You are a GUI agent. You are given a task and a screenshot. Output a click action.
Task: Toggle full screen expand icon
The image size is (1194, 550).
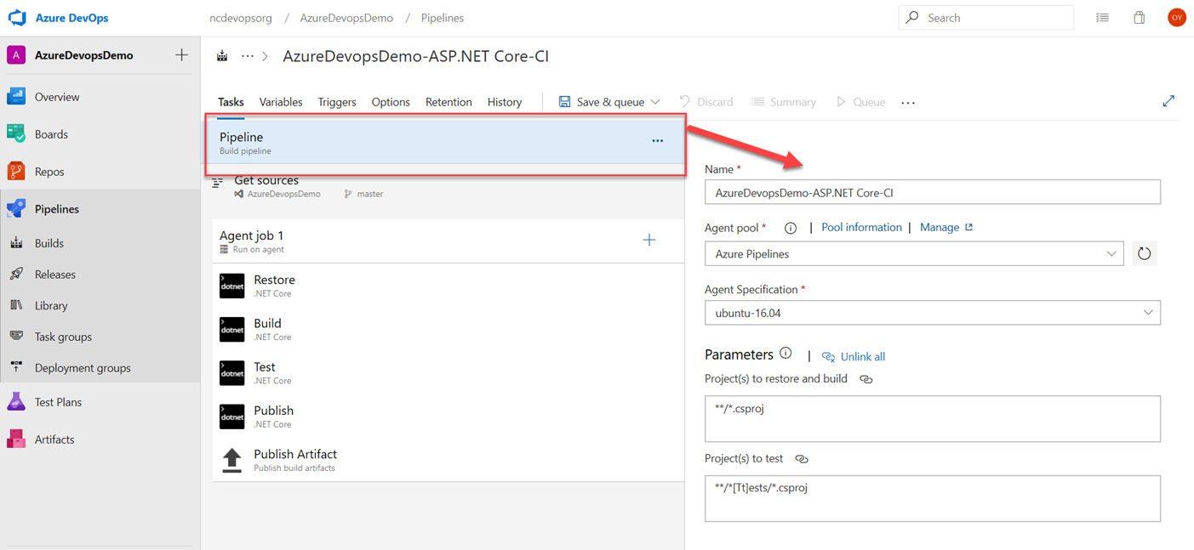coord(1168,101)
